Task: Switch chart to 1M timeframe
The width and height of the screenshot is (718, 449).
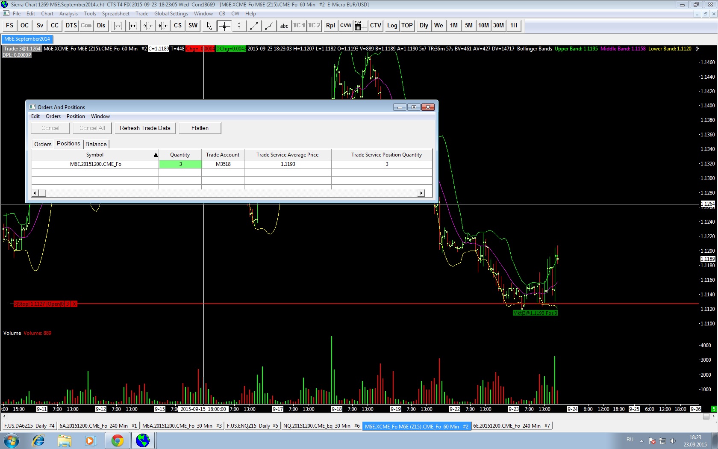Action: 454,26
